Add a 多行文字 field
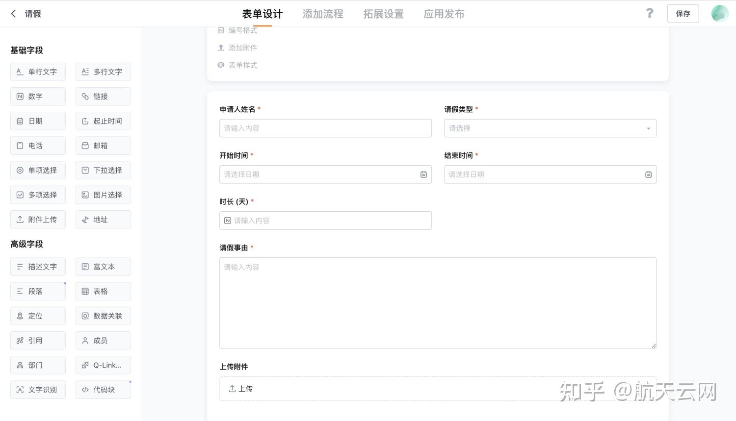Image resolution: width=736 pixels, height=421 pixels. click(103, 72)
